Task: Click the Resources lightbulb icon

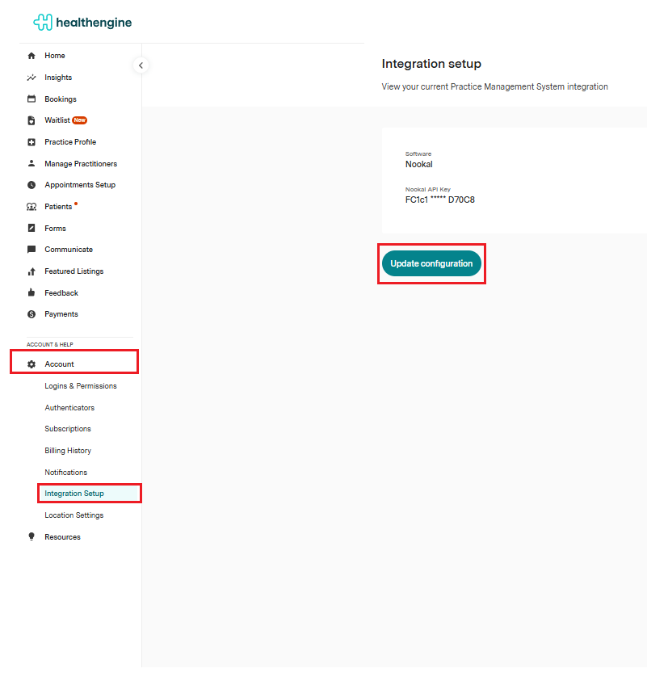Action: point(32,537)
